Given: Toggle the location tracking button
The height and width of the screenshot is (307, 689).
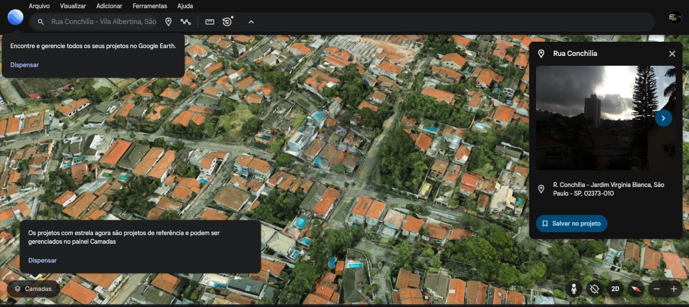Looking at the screenshot, I should pos(594,289).
